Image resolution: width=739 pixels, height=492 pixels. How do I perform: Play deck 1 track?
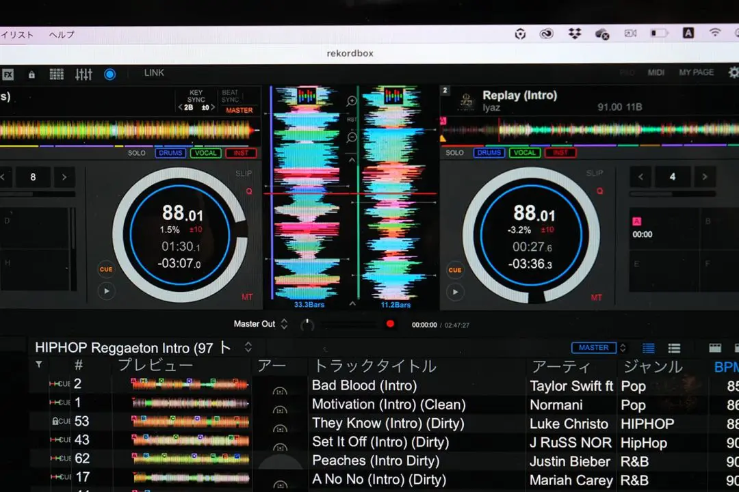[x=107, y=291]
